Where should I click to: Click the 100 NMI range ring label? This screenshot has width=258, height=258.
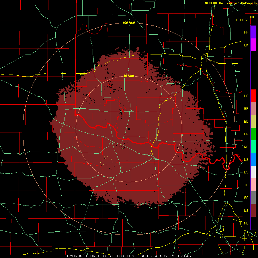coord(129,23)
